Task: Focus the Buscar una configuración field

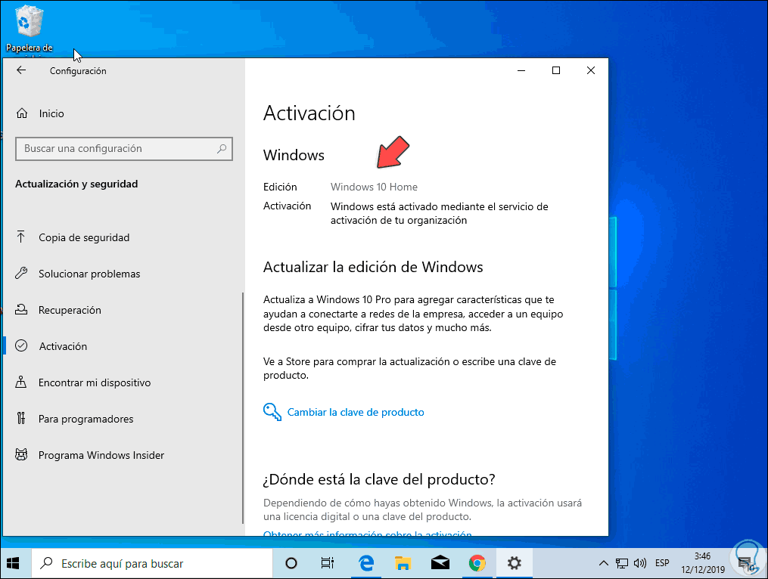Action: click(x=124, y=149)
